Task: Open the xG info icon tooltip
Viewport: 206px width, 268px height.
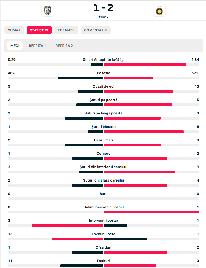Action: [122, 60]
